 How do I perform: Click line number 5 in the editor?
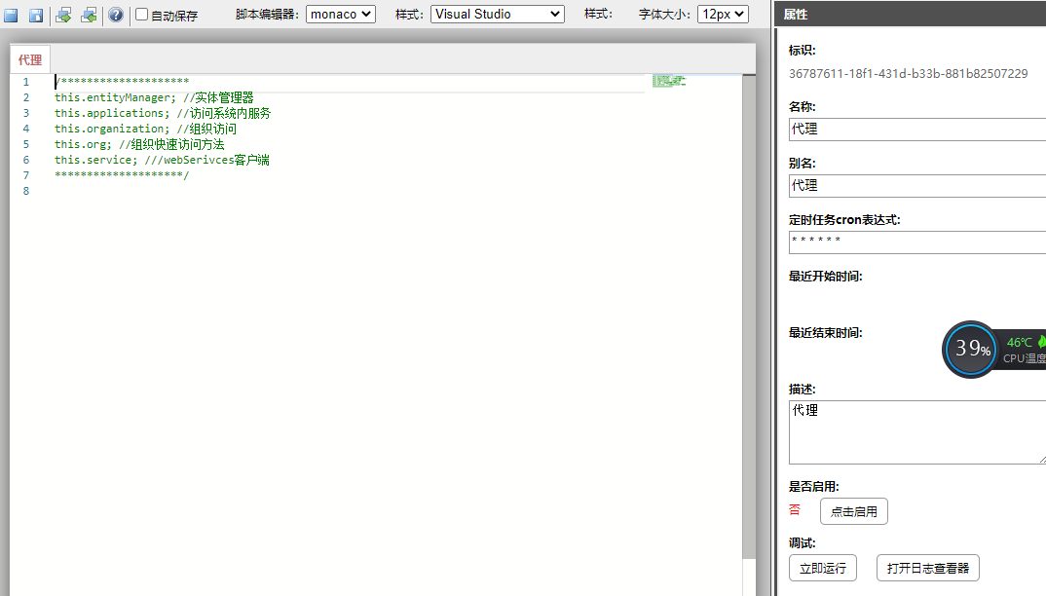pos(25,143)
